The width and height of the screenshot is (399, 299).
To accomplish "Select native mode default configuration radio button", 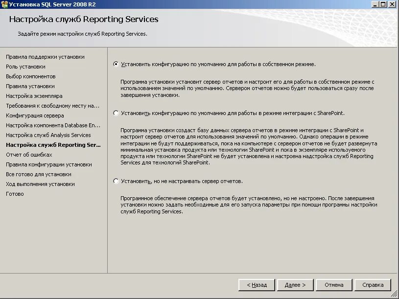I will click(116, 64).
